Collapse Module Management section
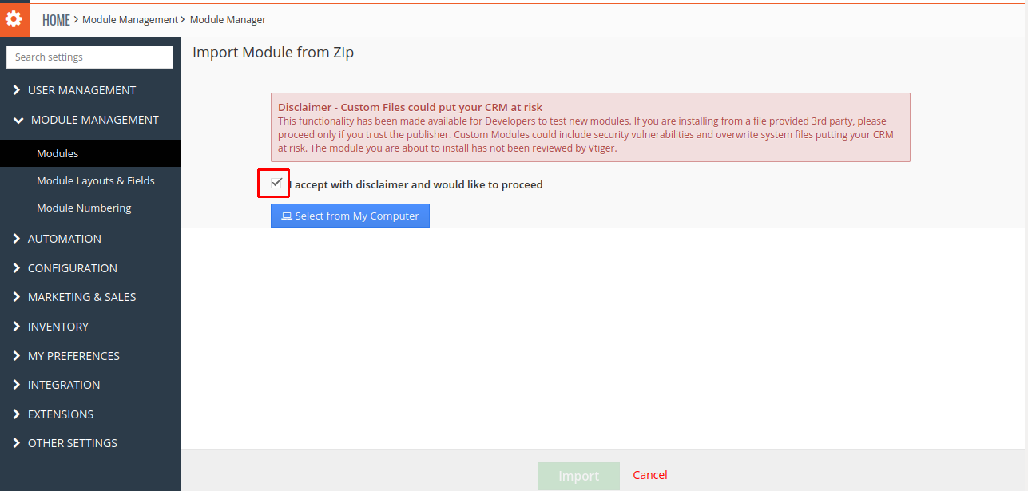The width and height of the screenshot is (1028, 491). coord(94,120)
